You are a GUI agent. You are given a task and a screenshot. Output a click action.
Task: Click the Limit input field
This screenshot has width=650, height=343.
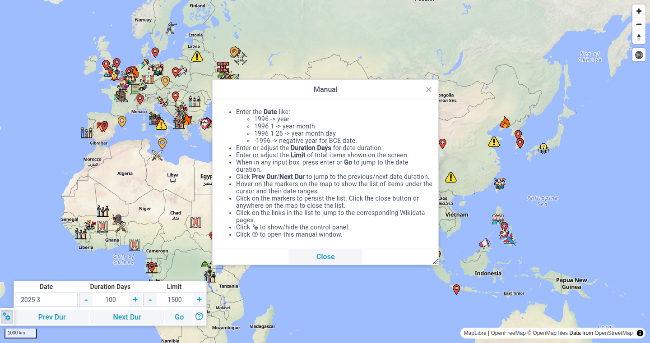[175, 300]
